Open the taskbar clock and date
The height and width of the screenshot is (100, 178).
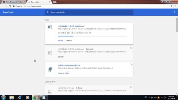[171, 97]
